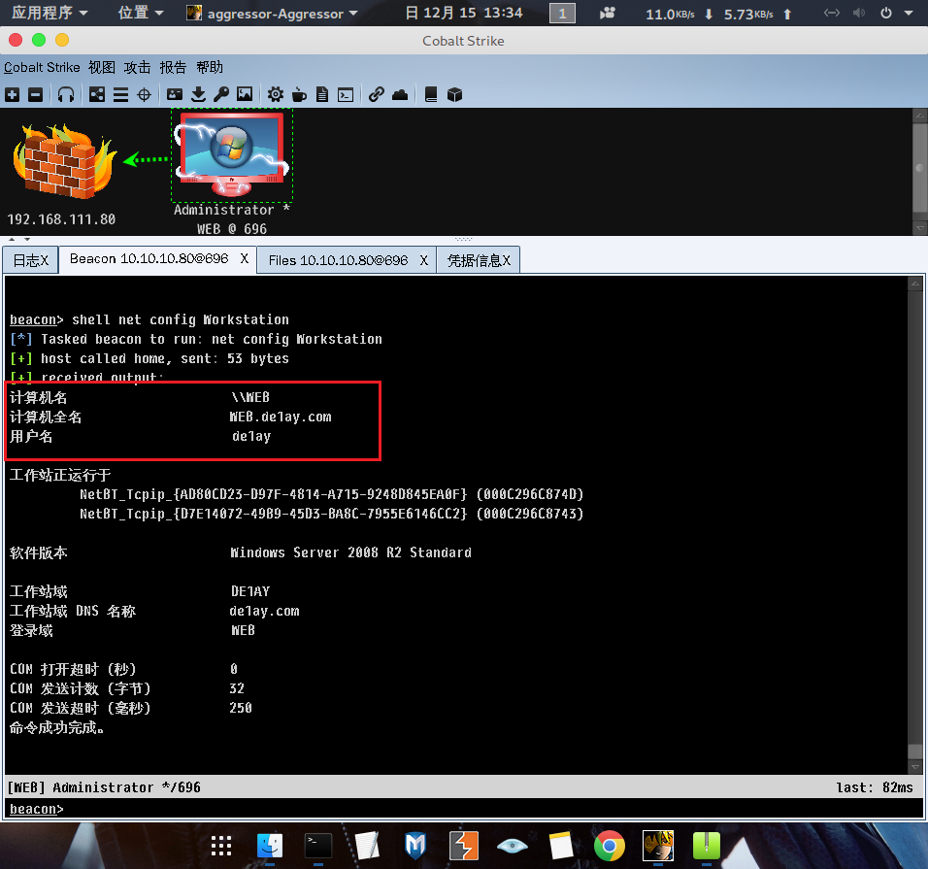This screenshot has height=869, width=928.
Task: Close the Files 10.10.10.80@696 tab
Action: click(x=424, y=260)
